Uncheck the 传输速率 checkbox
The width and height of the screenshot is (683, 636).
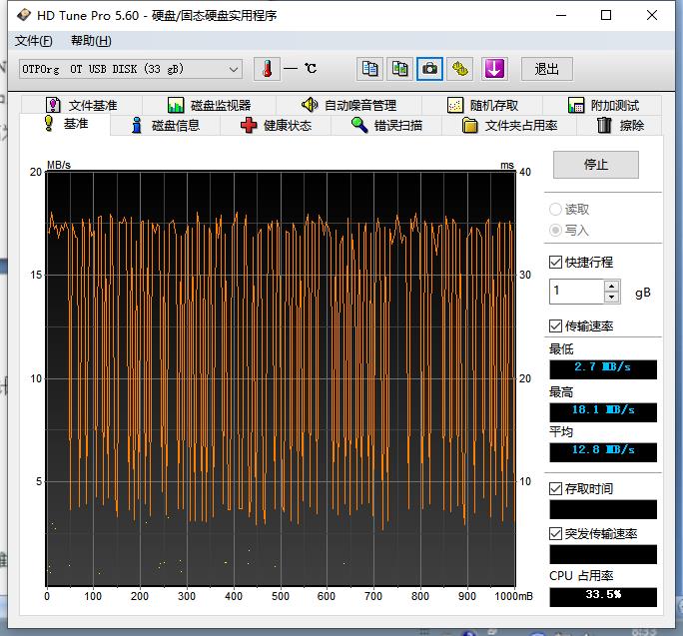pyautogui.click(x=556, y=325)
